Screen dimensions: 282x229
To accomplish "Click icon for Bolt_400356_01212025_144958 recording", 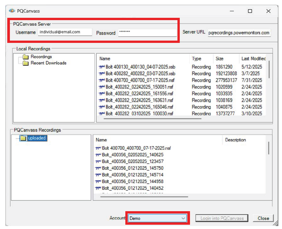I will tap(98, 181).
